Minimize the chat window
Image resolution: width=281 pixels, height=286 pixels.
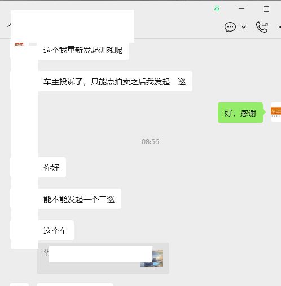pyautogui.click(x=242, y=8)
